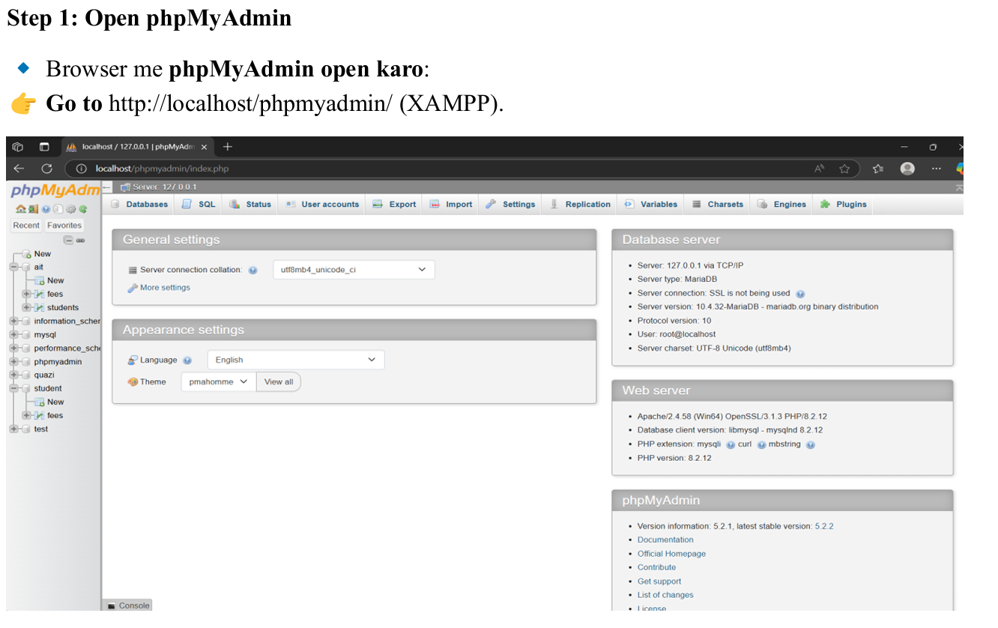
Task: Click the browser refresh icon
Action: (46, 169)
